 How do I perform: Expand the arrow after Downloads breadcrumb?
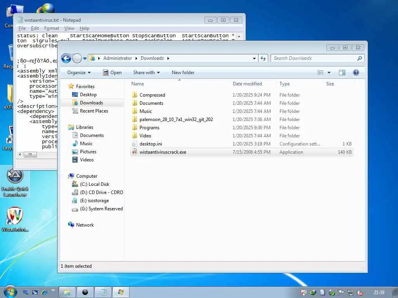(168, 58)
